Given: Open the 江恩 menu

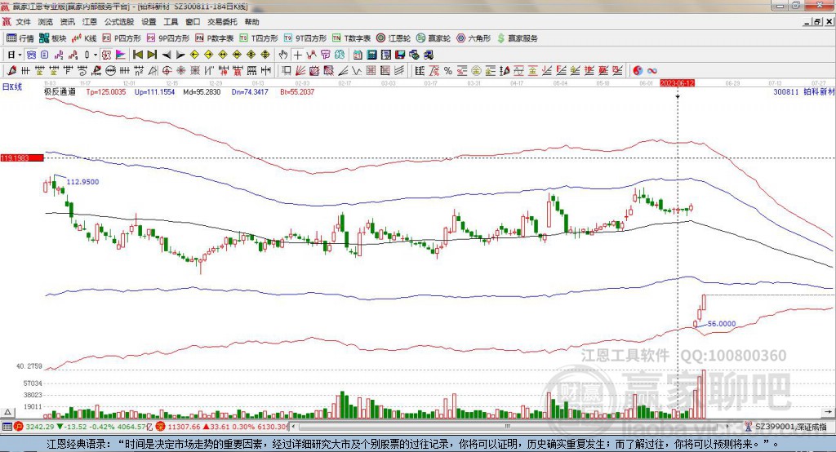Looking at the screenshot, I should pyautogui.click(x=90, y=22).
